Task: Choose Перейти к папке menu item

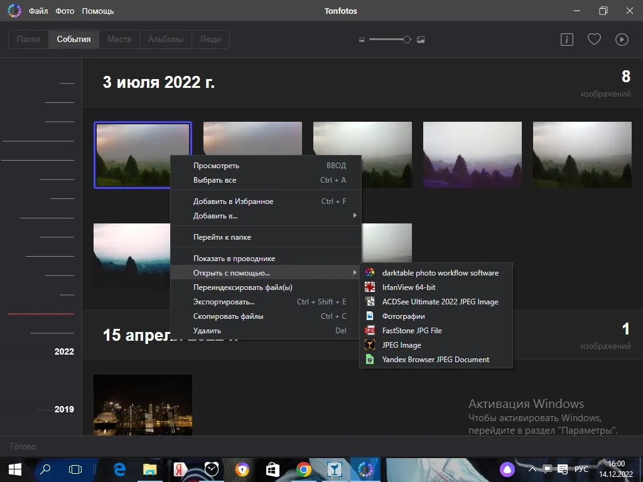Action: pyautogui.click(x=266, y=237)
